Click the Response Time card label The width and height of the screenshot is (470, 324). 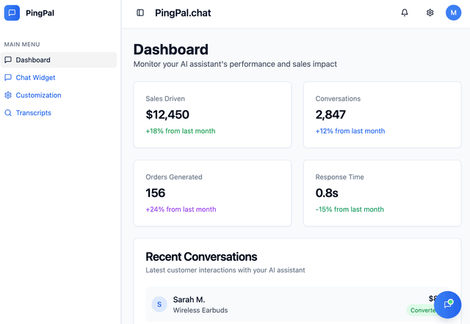pos(339,177)
